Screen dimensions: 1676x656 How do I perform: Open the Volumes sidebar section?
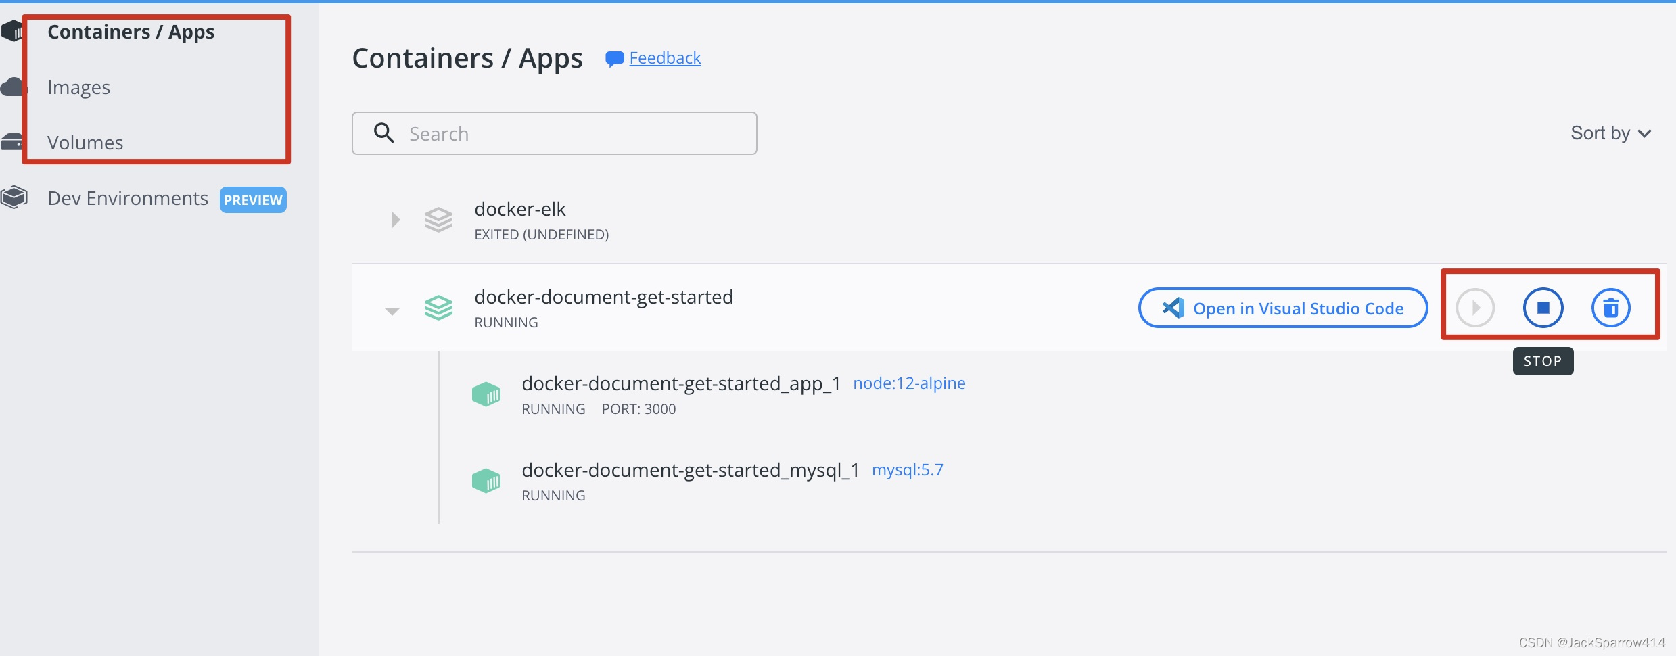tap(85, 143)
